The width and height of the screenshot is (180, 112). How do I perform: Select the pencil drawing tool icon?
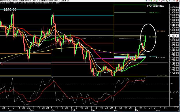pos(154,1)
